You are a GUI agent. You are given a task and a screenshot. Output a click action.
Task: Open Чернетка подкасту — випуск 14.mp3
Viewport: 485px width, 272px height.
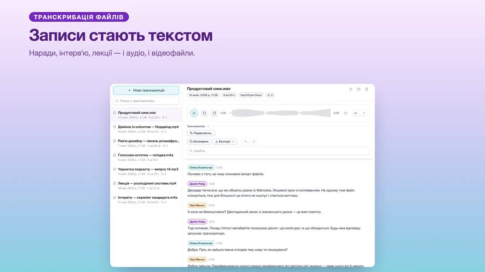click(x=146, y=171)
